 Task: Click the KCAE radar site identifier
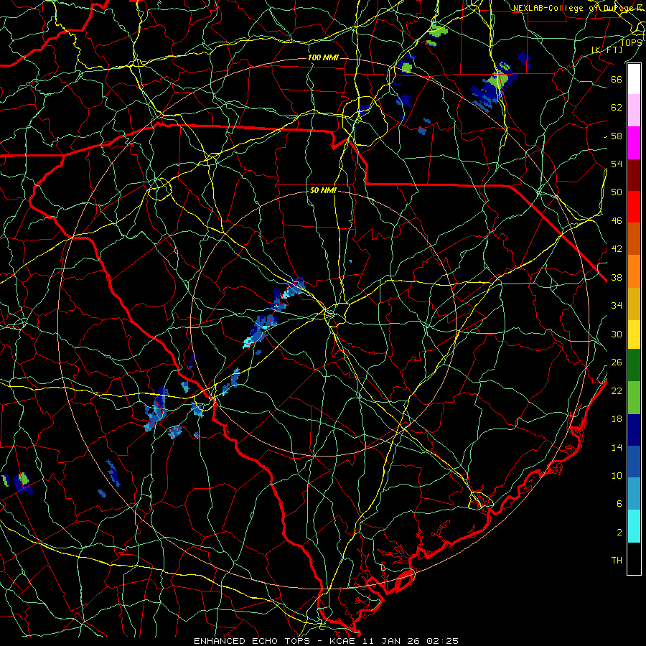343,641
